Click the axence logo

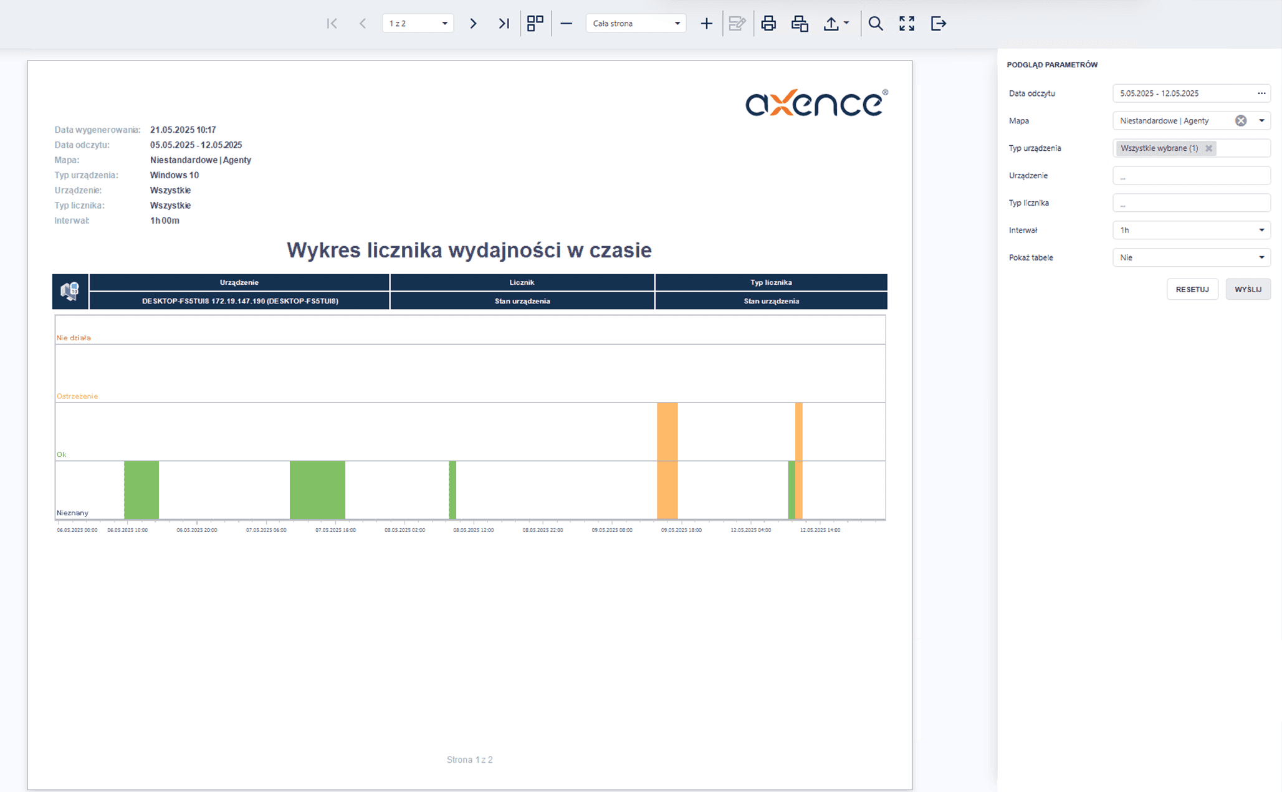(816, 103)
